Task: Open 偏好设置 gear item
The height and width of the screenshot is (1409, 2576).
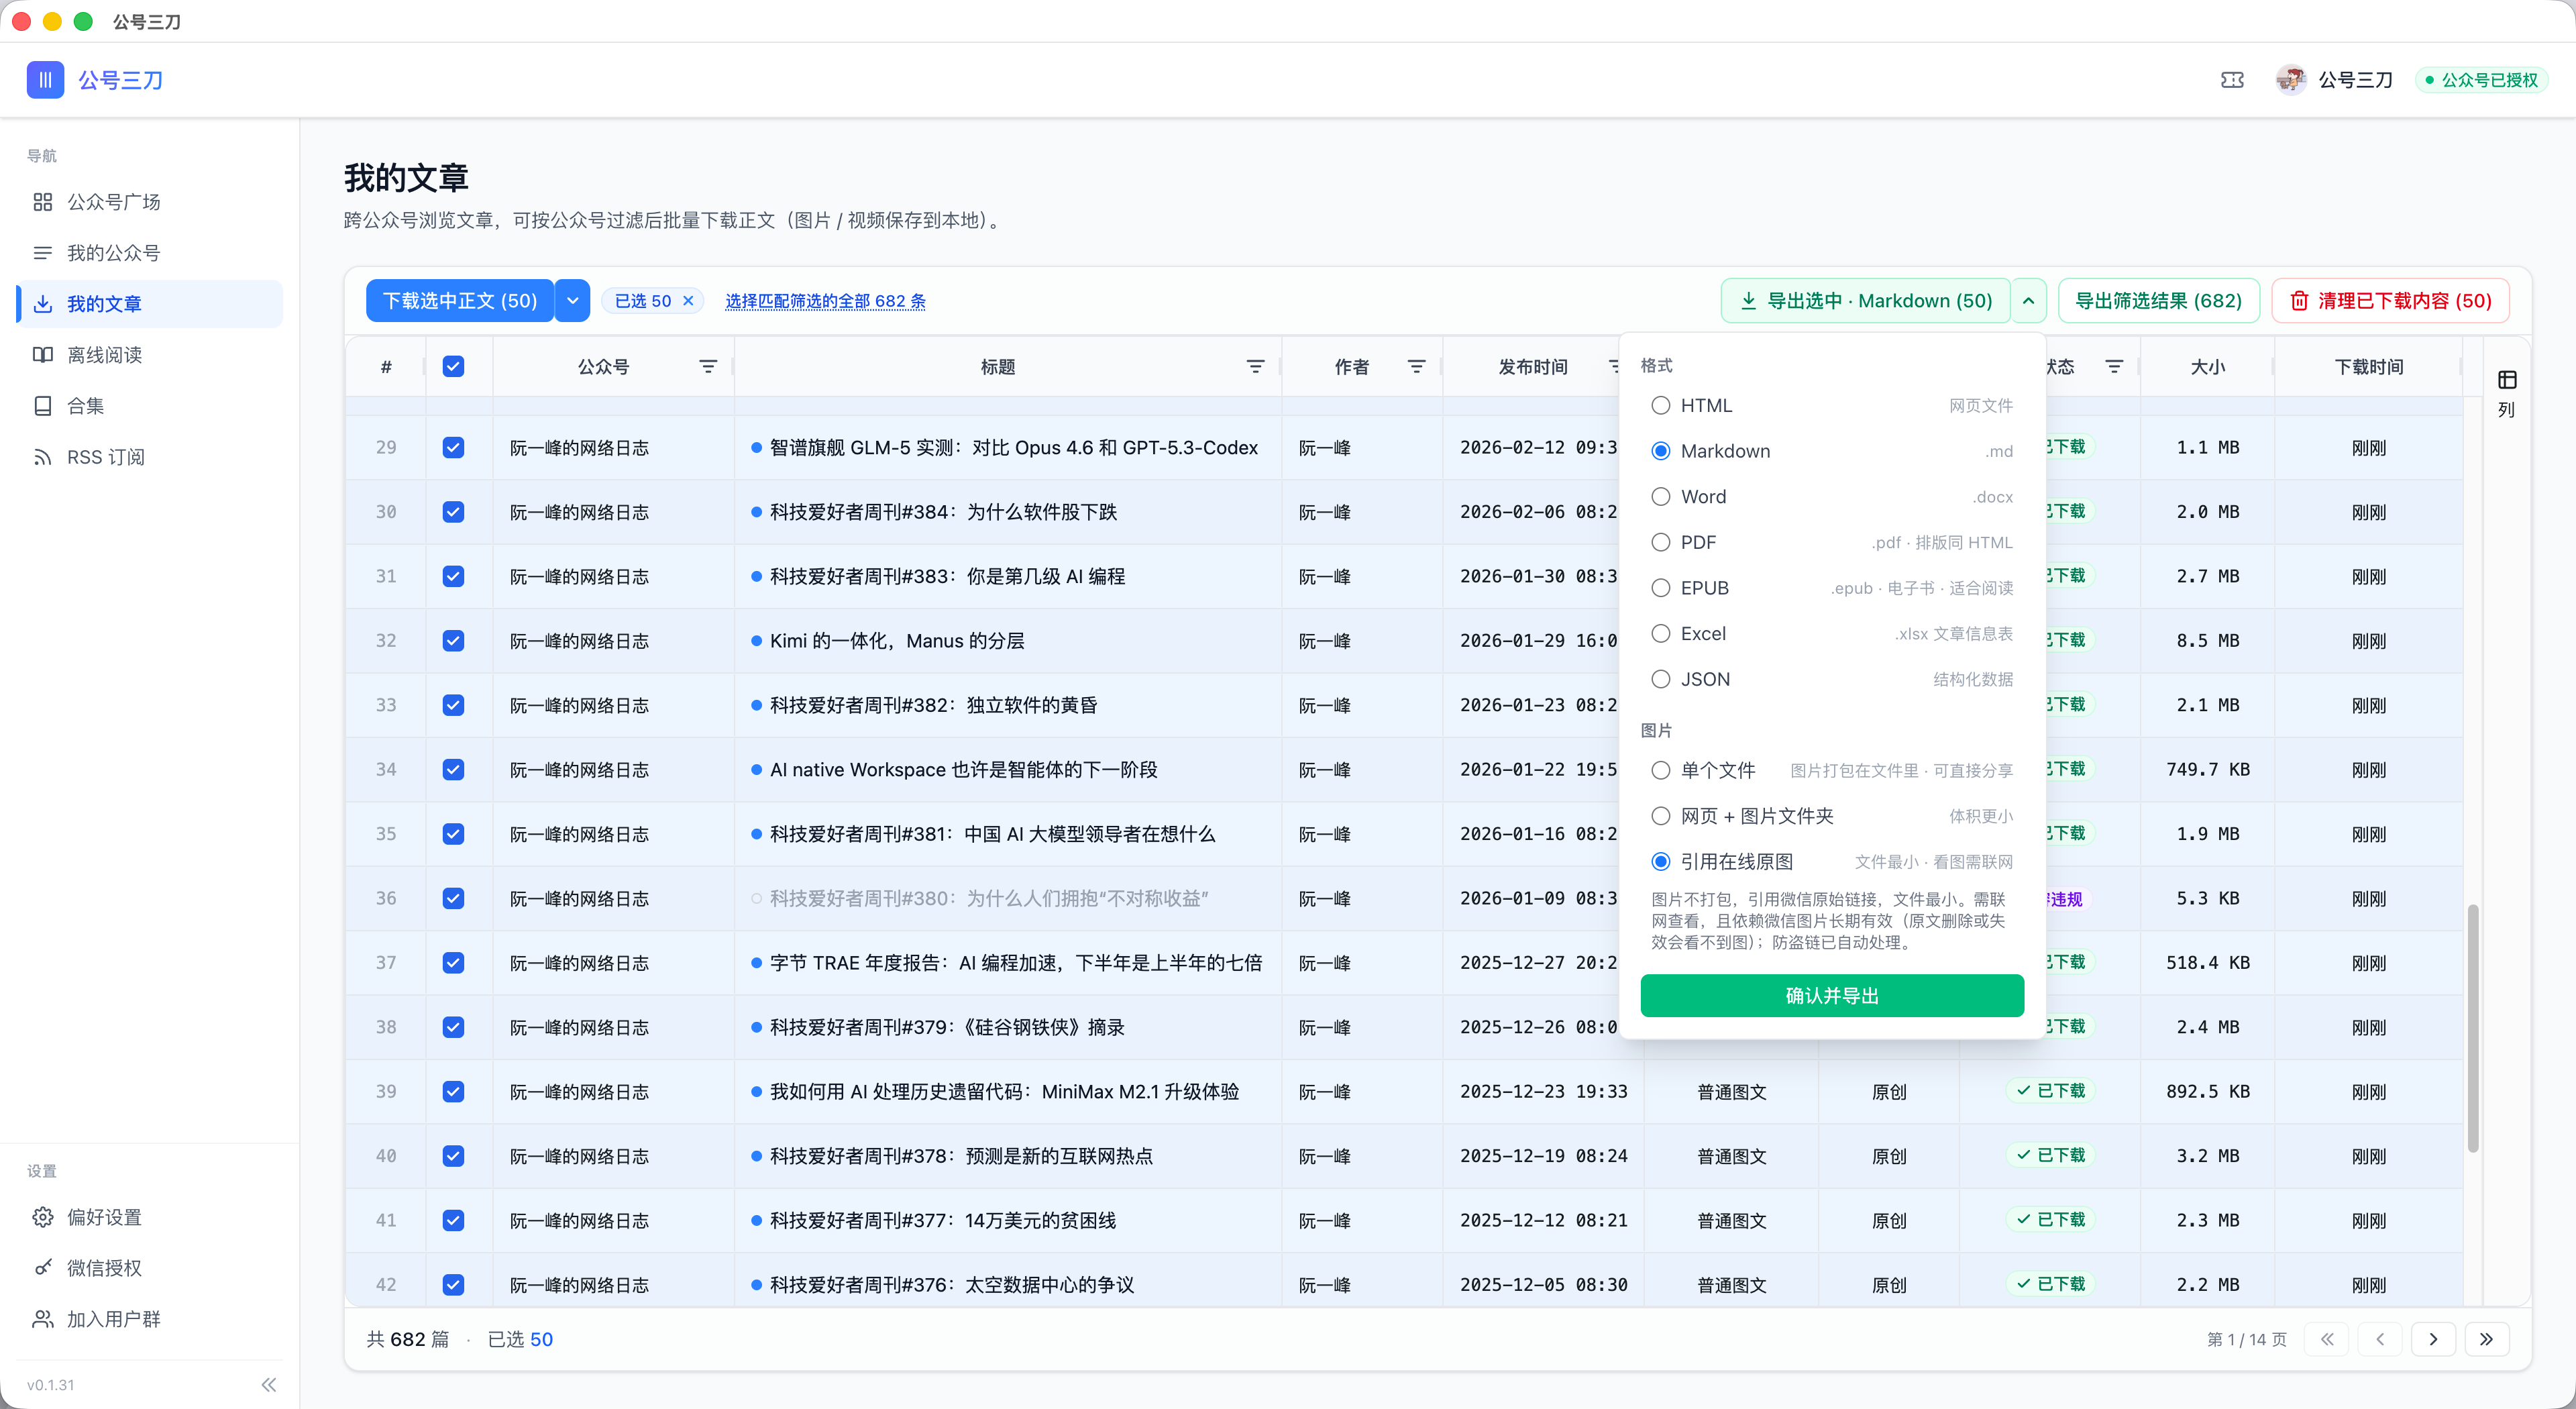Action: pyautogui.click(x=150, y=1217)
